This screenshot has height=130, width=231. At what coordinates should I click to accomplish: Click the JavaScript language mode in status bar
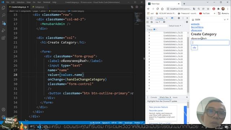tap(128, 123)
